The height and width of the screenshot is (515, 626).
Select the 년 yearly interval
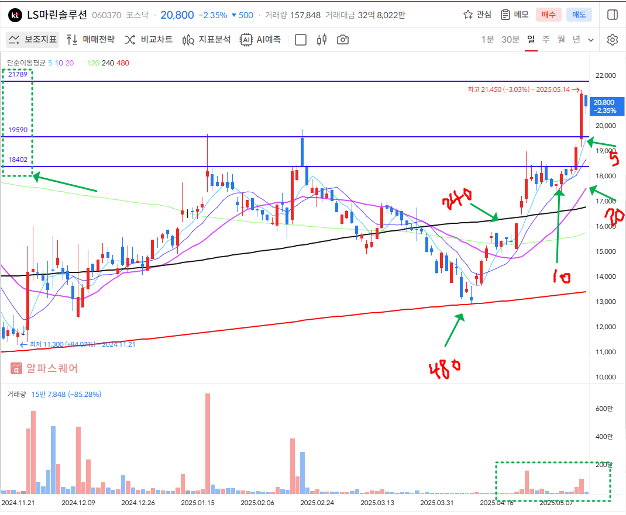click(576, 40)
